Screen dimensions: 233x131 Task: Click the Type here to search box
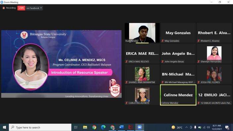coord(40,127)
